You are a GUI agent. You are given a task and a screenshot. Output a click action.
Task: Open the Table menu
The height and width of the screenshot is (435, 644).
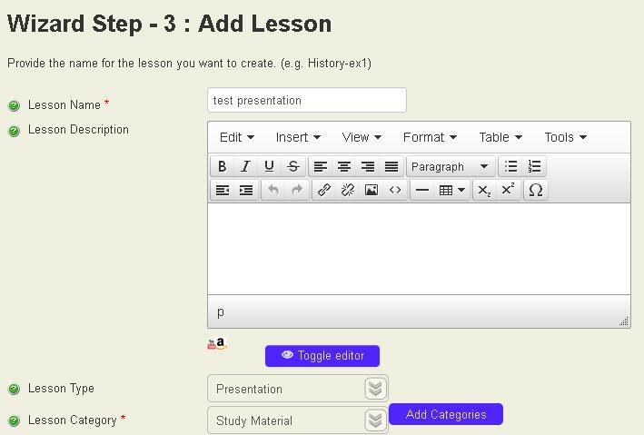(500, 137)
